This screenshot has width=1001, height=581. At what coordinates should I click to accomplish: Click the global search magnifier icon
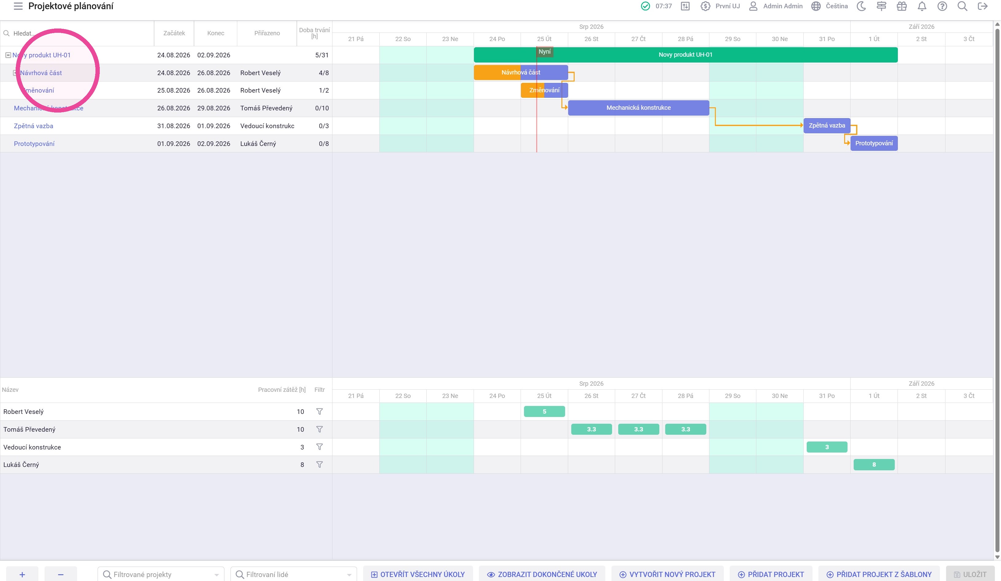point(962,6)
